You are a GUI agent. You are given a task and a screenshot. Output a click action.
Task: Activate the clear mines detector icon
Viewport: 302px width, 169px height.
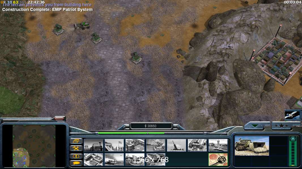(x=218, y=159)
